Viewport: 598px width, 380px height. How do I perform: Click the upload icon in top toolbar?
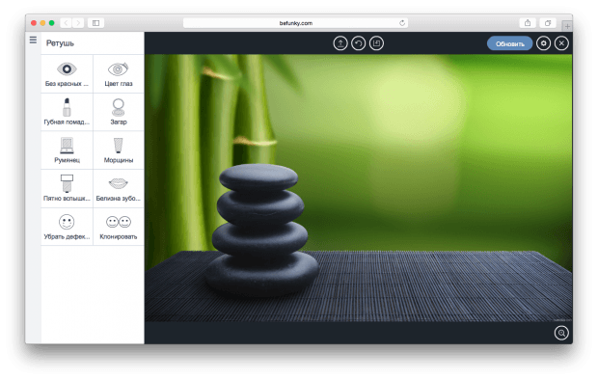click(x=340, y=43)
